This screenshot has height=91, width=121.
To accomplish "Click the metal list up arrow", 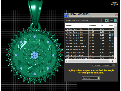I will click(116, 25).
